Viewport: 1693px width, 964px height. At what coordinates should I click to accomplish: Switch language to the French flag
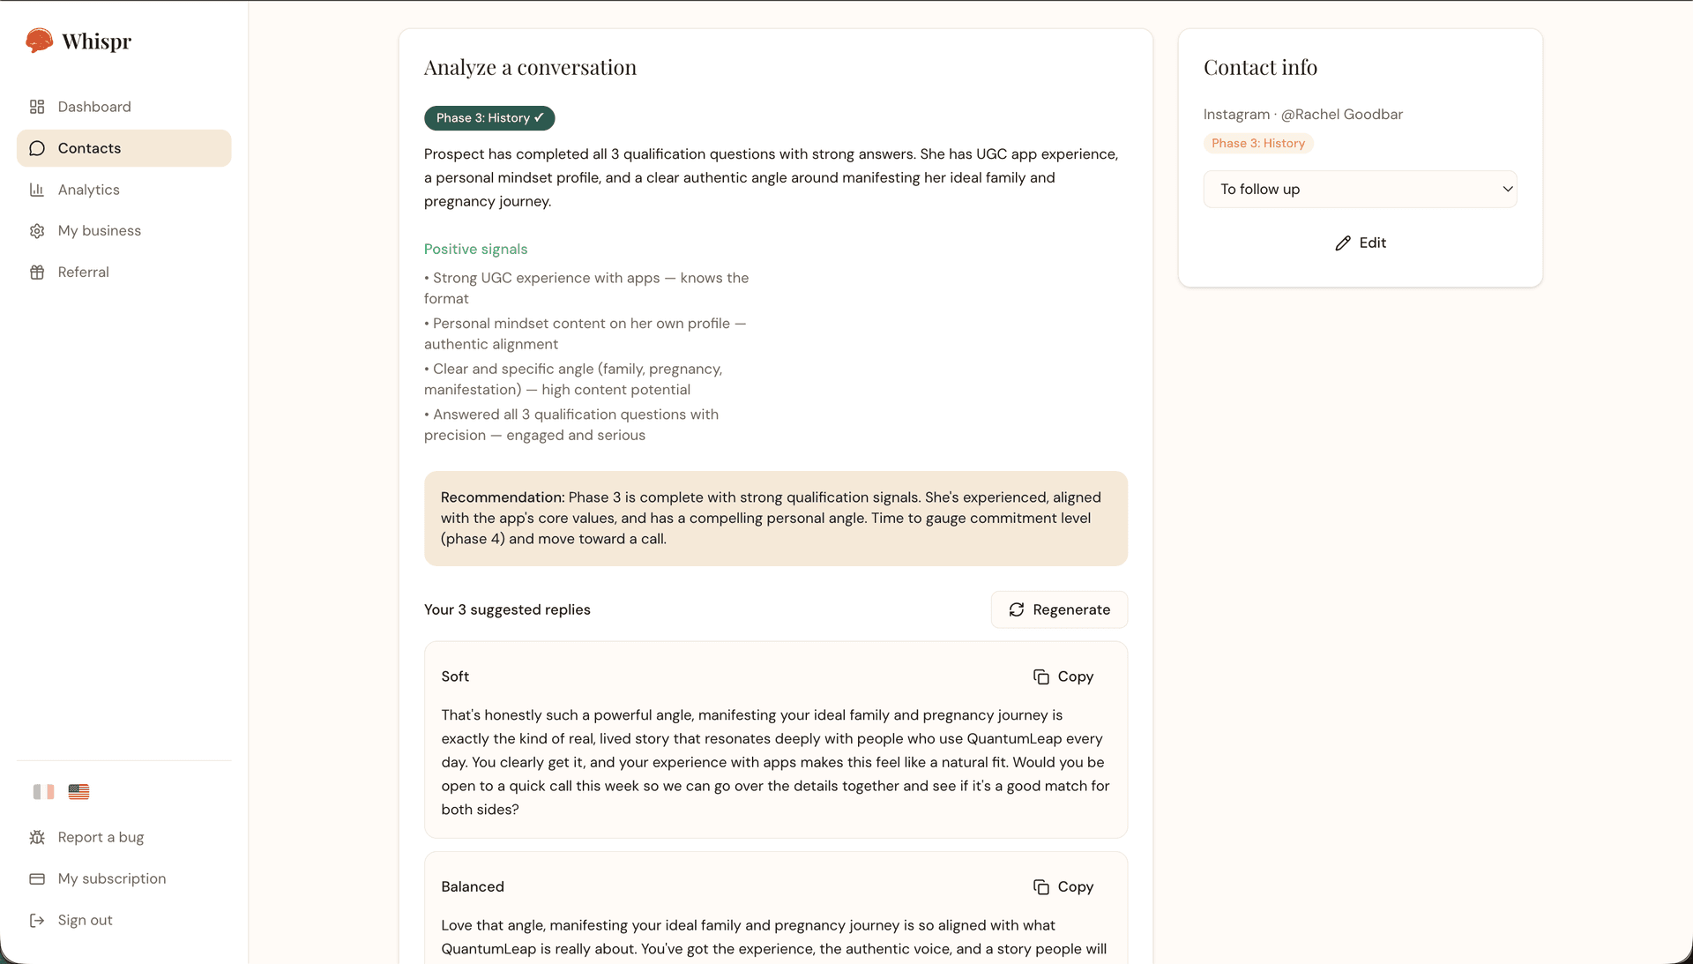tap(44, 792)
